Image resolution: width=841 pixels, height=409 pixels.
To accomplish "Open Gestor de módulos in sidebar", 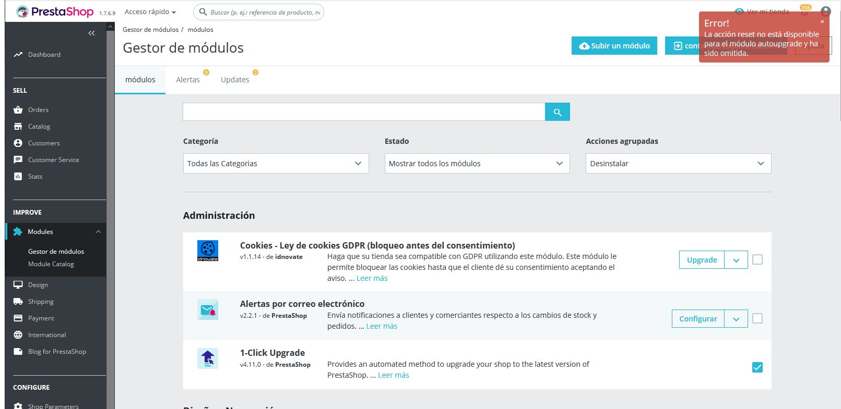I will coord(56,251).
